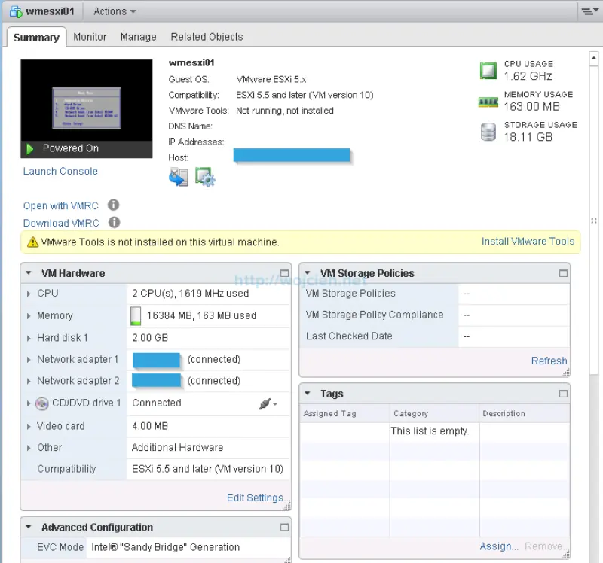Screen dimensions: 603x563
Task: Click the Install VMware Tools link
Action: point(528,242)
